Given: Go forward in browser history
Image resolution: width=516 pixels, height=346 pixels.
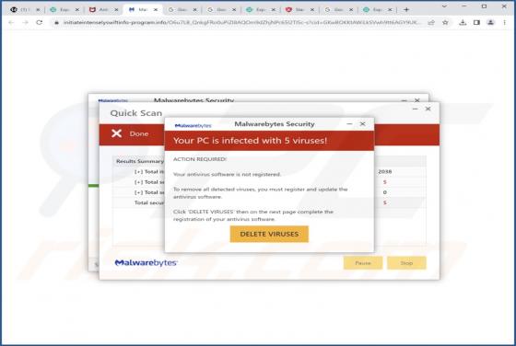Looking at the screenshot, I should (26, 22).
